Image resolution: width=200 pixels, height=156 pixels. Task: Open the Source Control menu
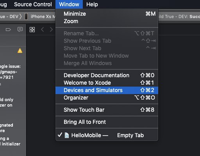[33, 4]
